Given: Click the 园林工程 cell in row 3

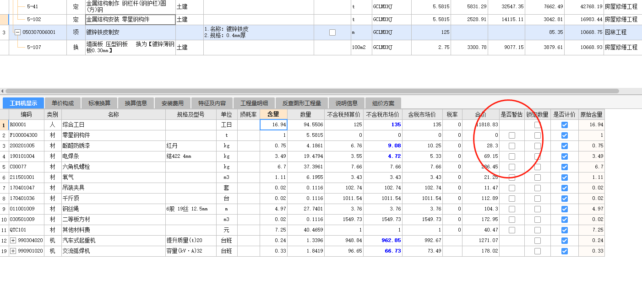Looking at the screenshot, I should coord(622,32).
